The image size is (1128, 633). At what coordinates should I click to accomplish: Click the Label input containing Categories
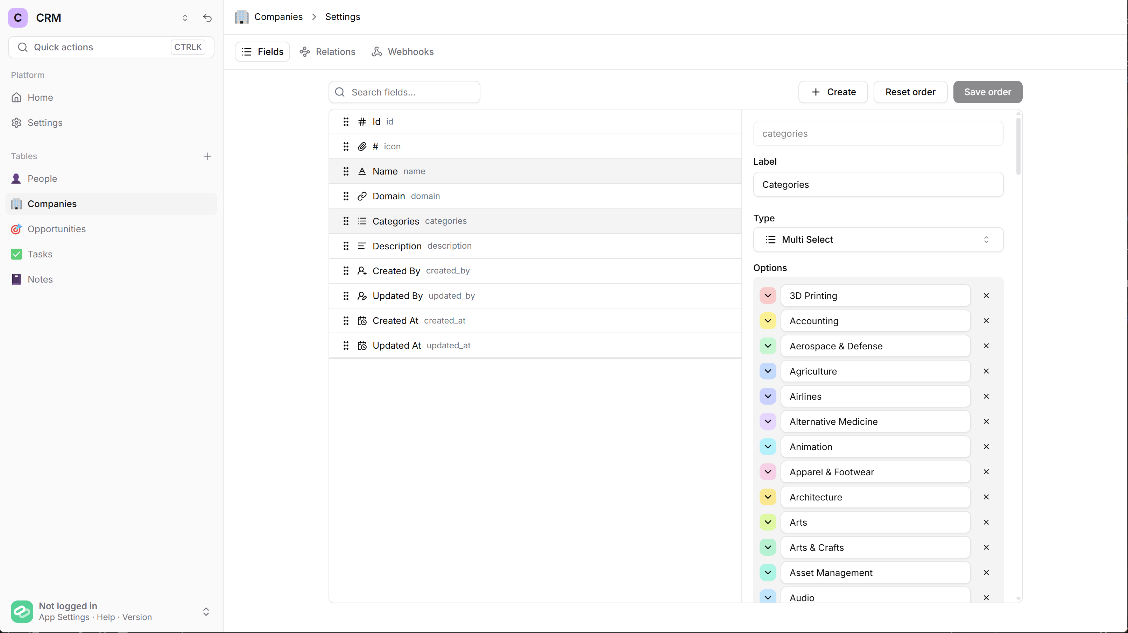click(x=877, y=184)
